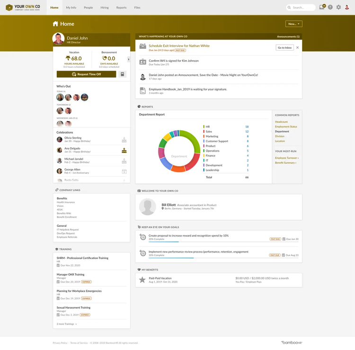Open the New dropdown button
The image size is (355, 350).
coord(293,24)
